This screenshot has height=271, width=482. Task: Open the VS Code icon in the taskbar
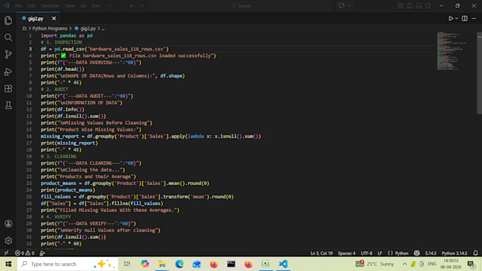click(x=283, y=264)
